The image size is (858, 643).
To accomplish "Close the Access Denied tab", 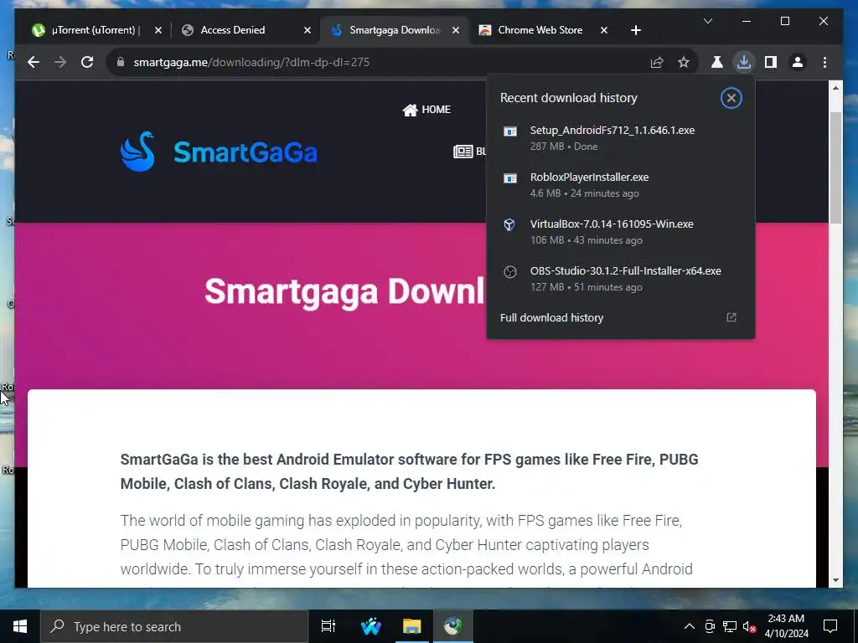I will pos(307,30).
